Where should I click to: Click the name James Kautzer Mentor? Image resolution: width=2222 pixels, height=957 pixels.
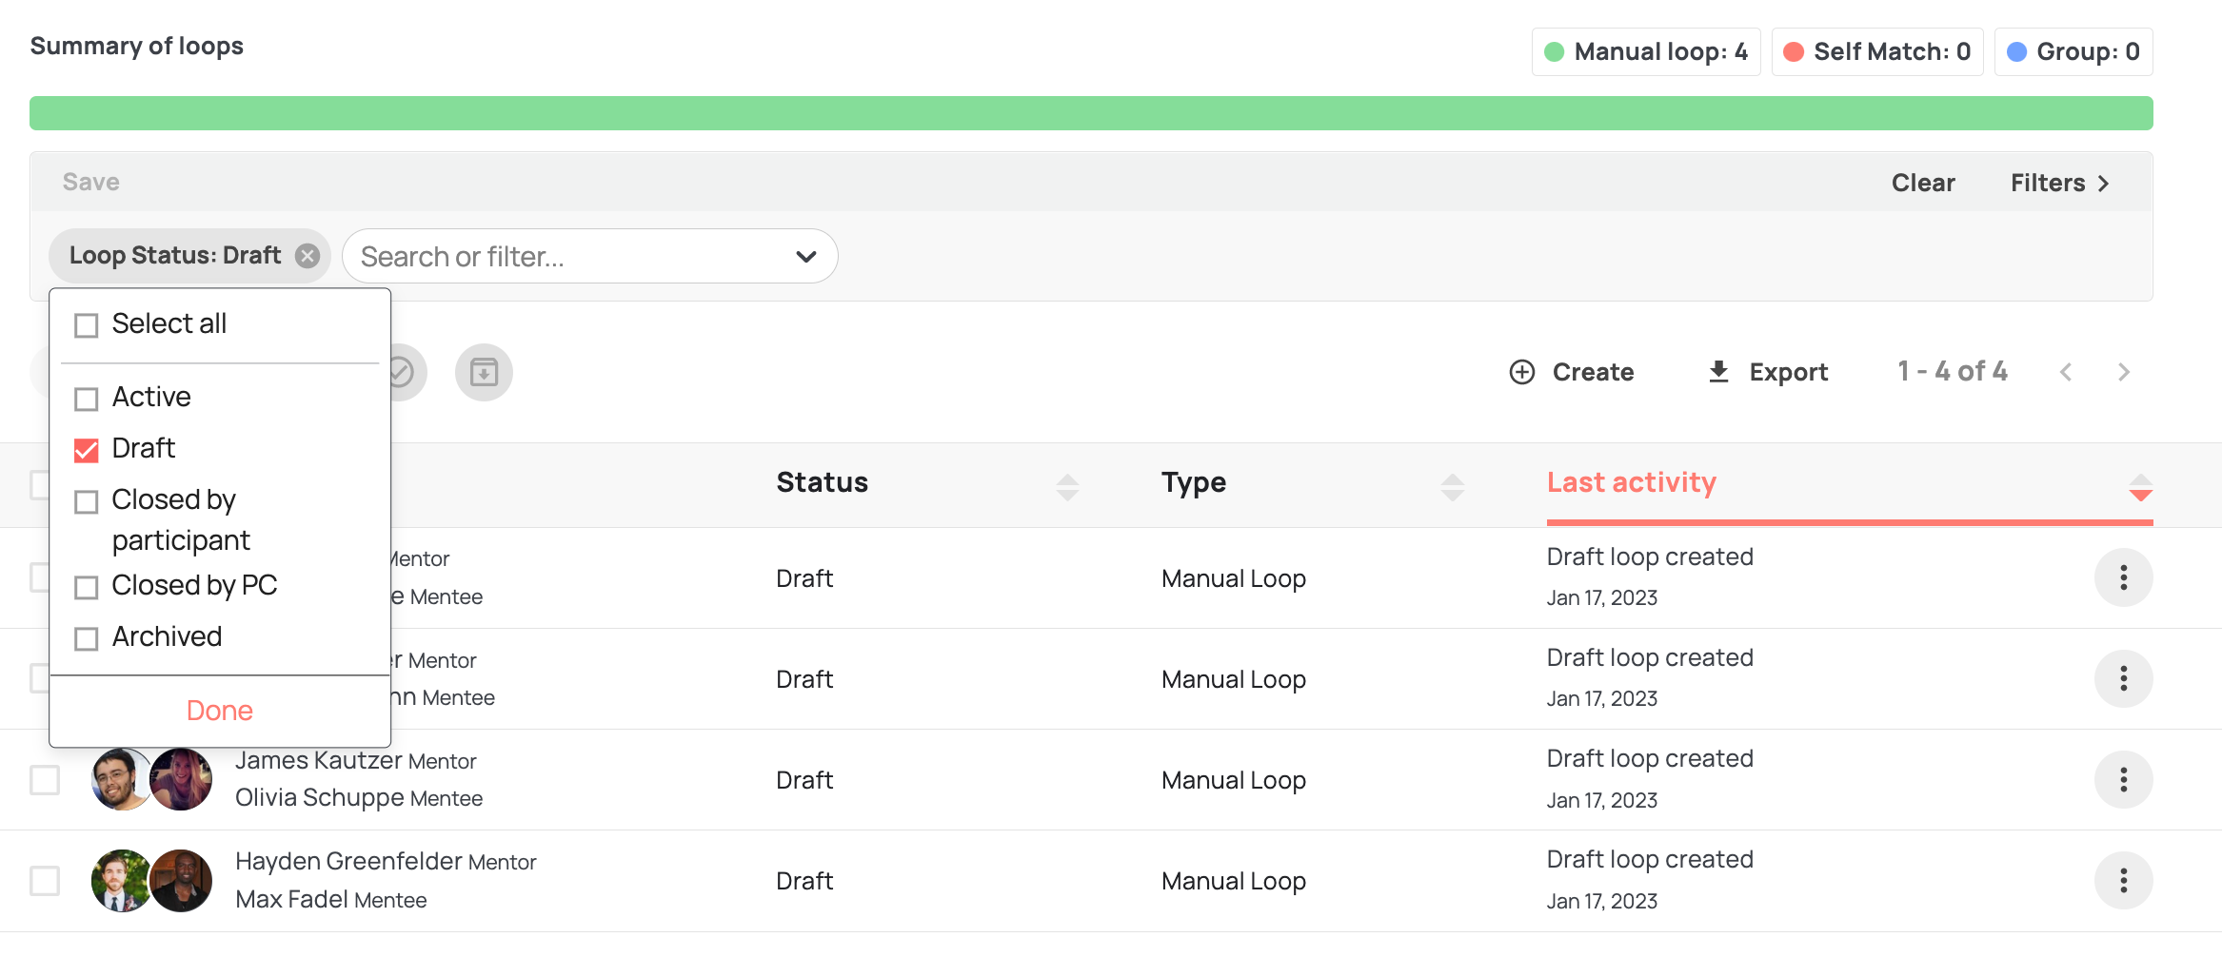pos(356,760)
